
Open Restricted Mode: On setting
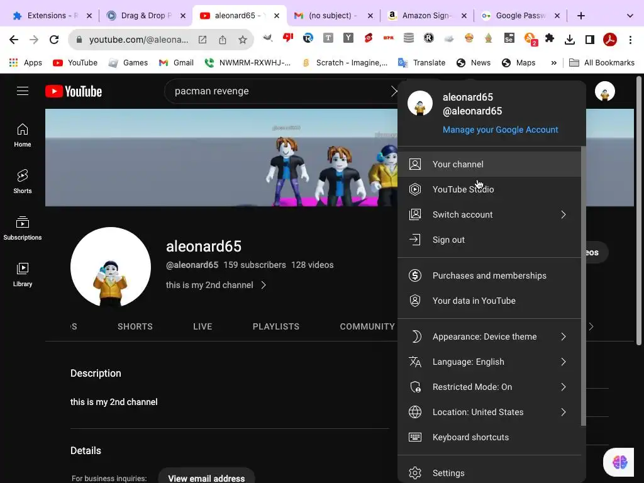click(x=489, y=387)
